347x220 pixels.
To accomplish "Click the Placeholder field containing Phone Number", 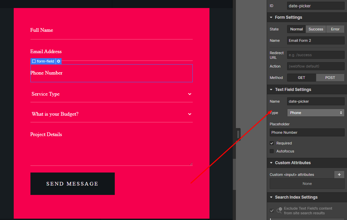I will pyautogui.click(x=307, y=132).
